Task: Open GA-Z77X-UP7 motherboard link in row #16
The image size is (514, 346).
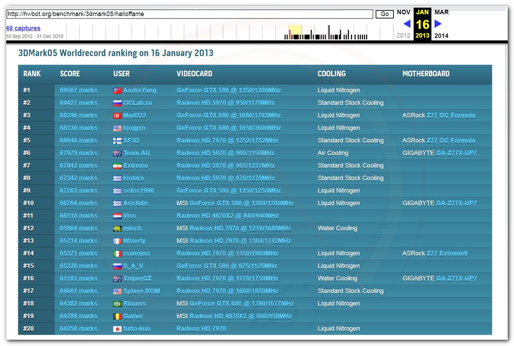Action: pos(457,278)
